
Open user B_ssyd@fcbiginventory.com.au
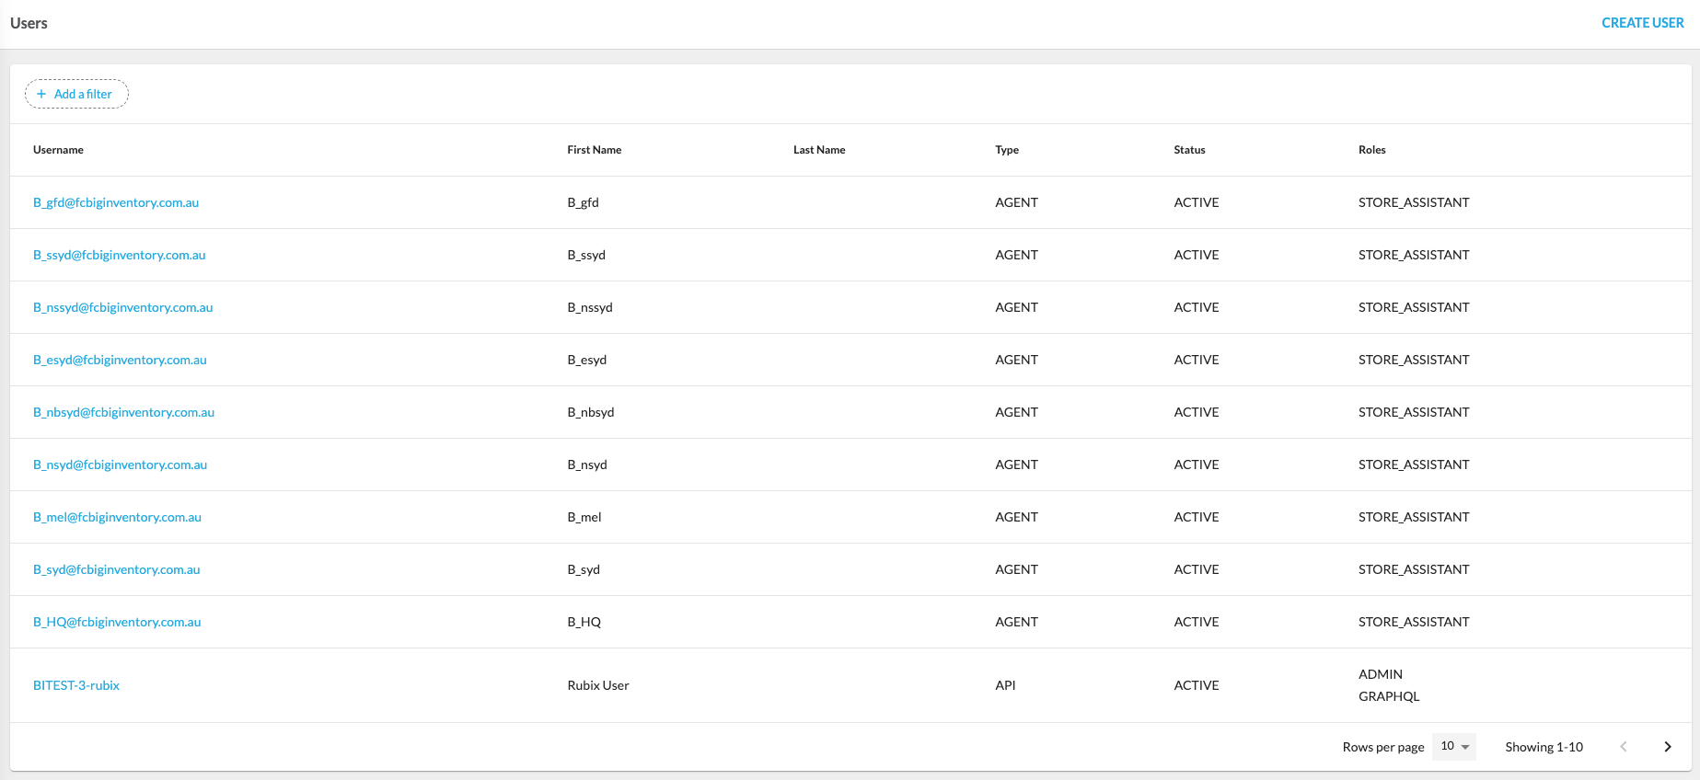tap(120, 255)
